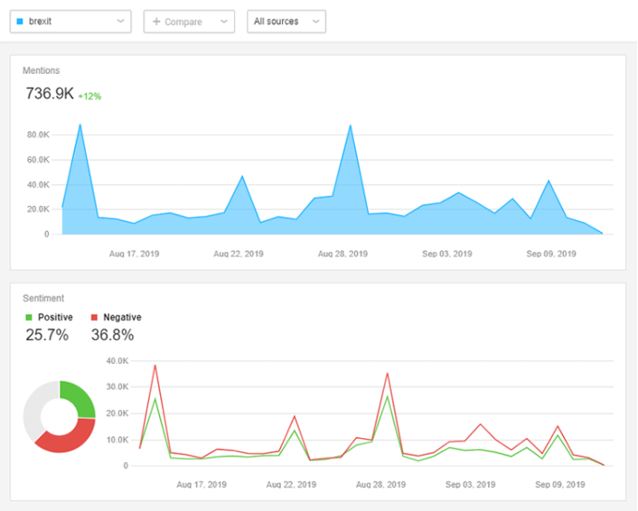Click the +12% mentions change indicator
Viewport: 638px width, 511px height.
coord(89,96)
